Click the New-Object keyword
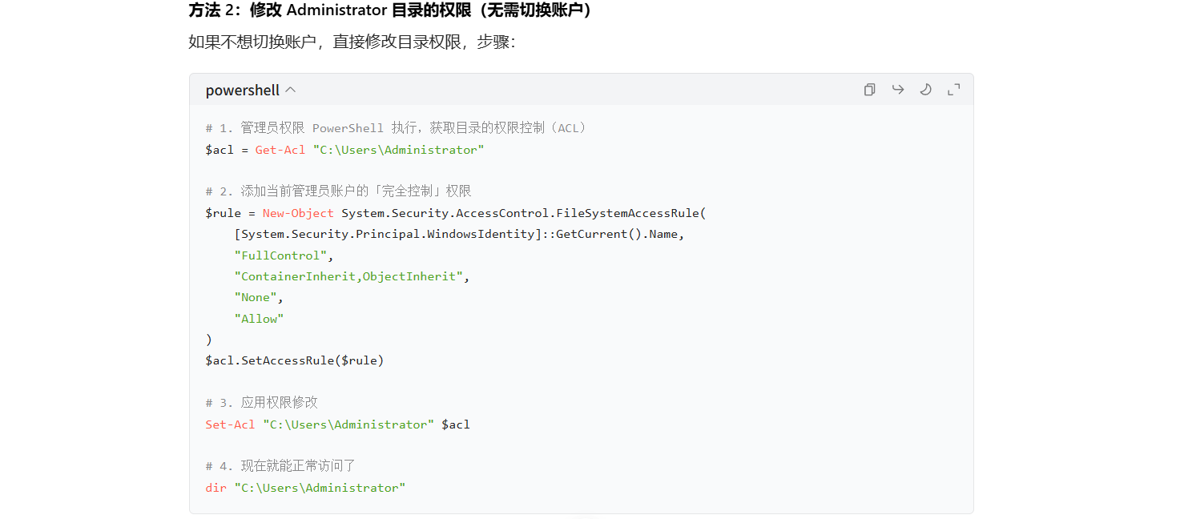The image size is (1180, 519). click(x=298, y=213)
